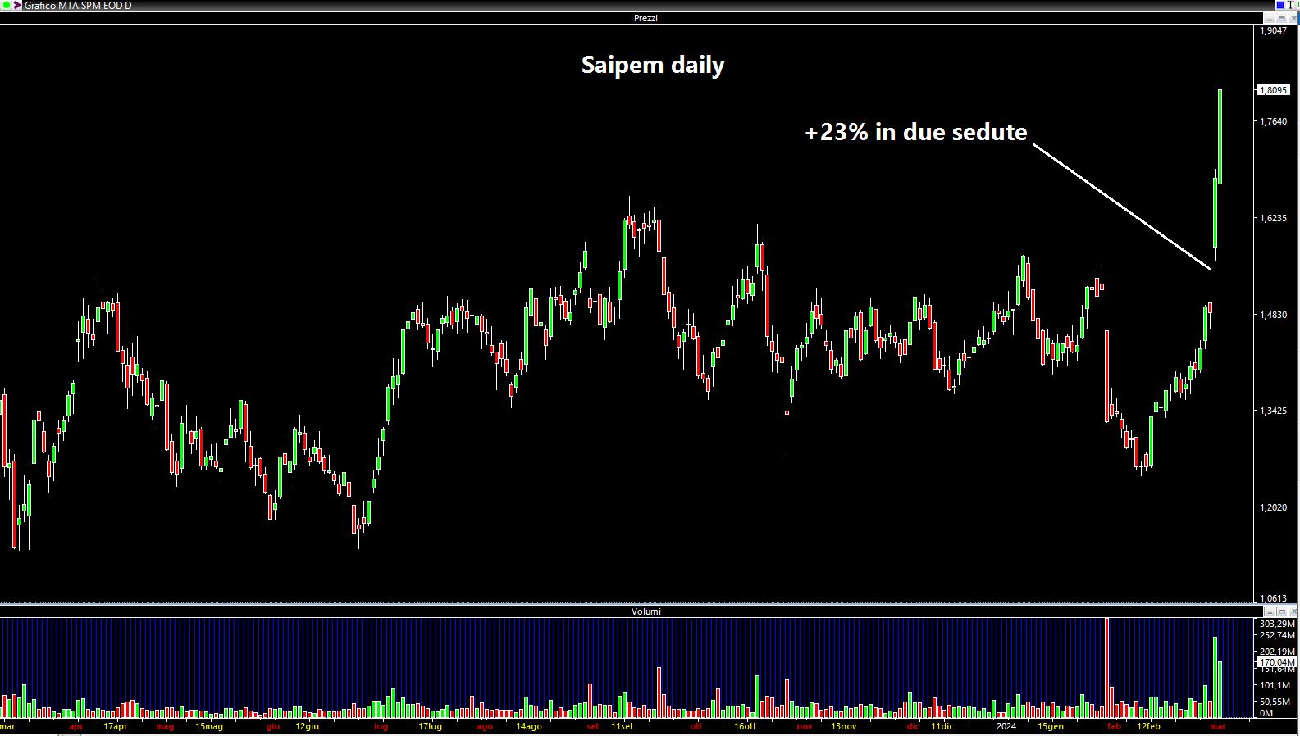Click the 11set date marker on time axis
Image resolution: width=1300 pixels, height=736 pixels.
click(623, 726)
